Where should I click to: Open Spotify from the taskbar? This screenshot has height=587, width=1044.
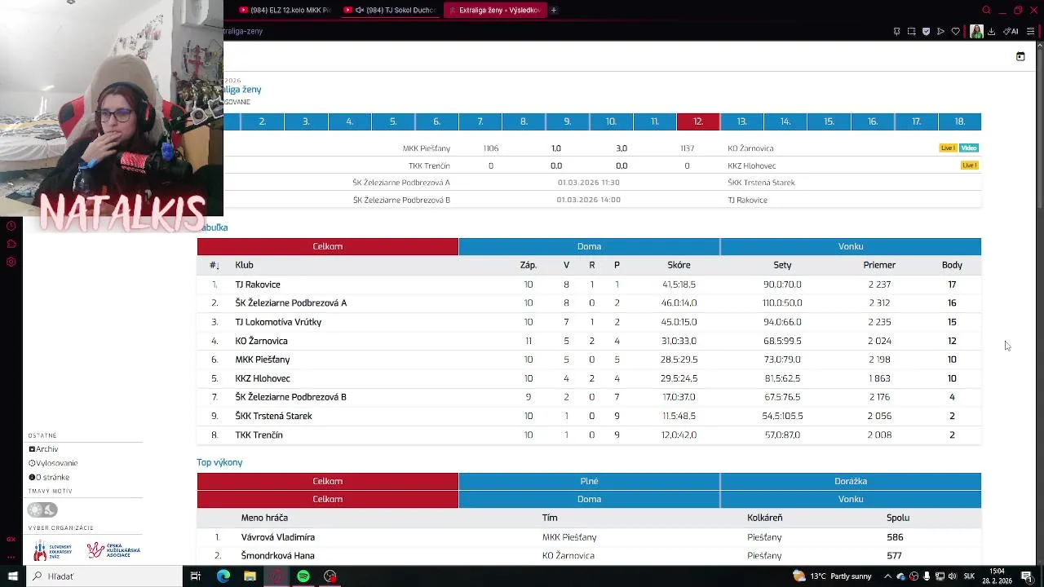[303, 576]
